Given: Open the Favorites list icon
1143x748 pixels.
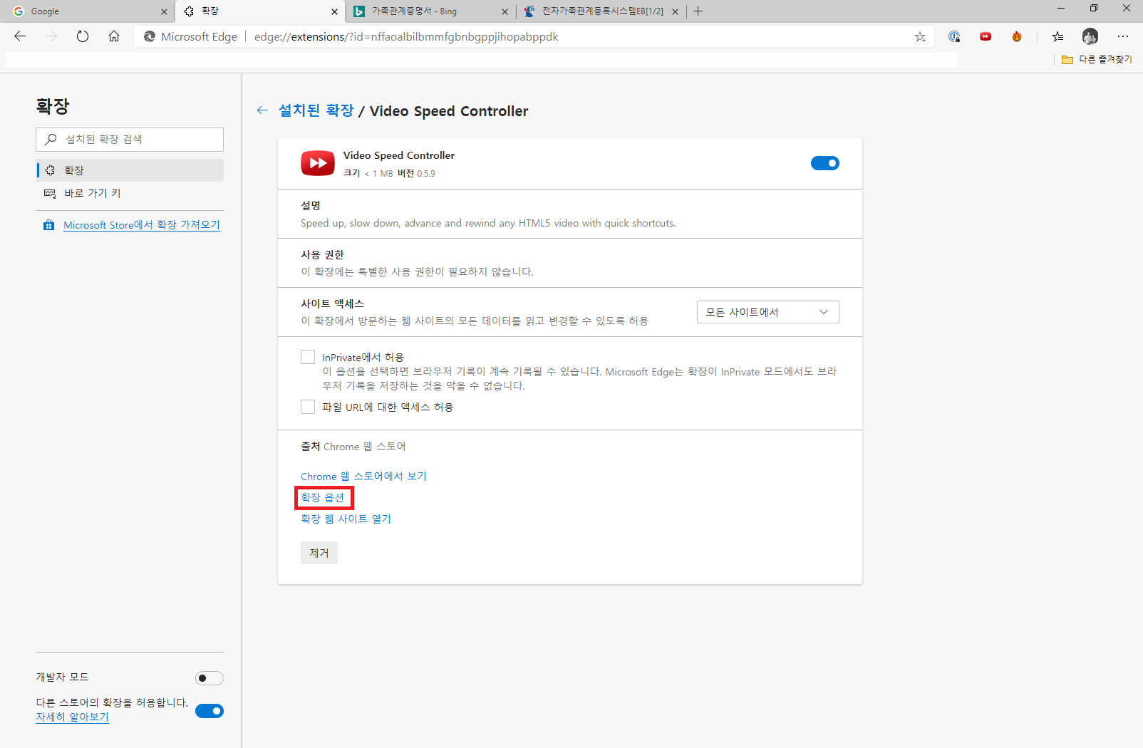Looking at the screenshot, I should [x=1058, y=36].
